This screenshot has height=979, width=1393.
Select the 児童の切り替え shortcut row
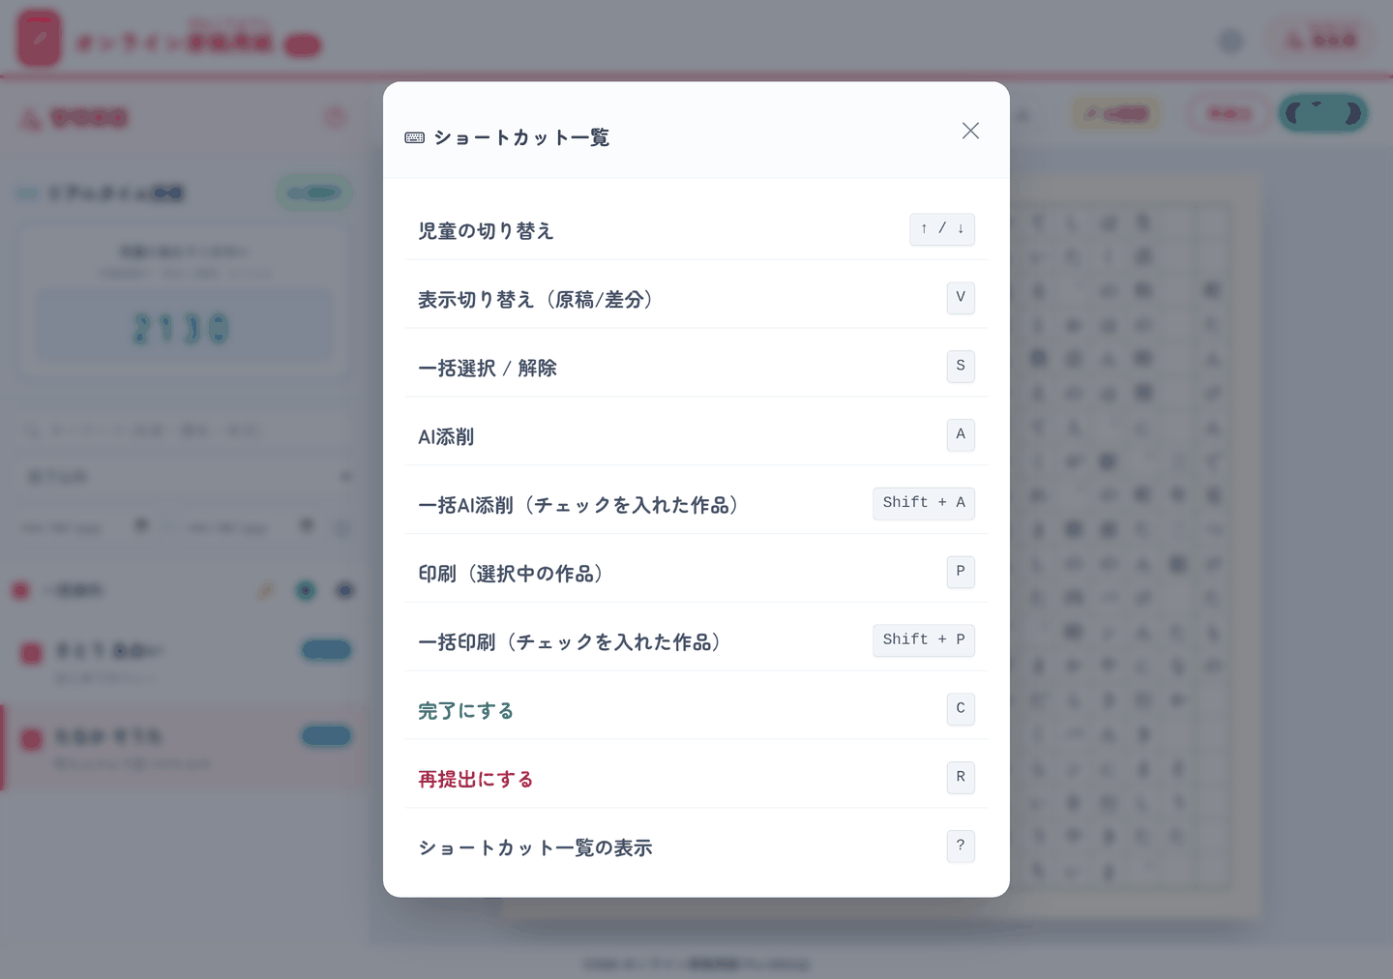pyautogui.click(x=696, y=230)
